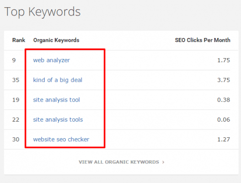Open the 'site analysis tools' keyword link
This screenshot has height=183, width=241.
pyautogui.click(x=58, y=120)
